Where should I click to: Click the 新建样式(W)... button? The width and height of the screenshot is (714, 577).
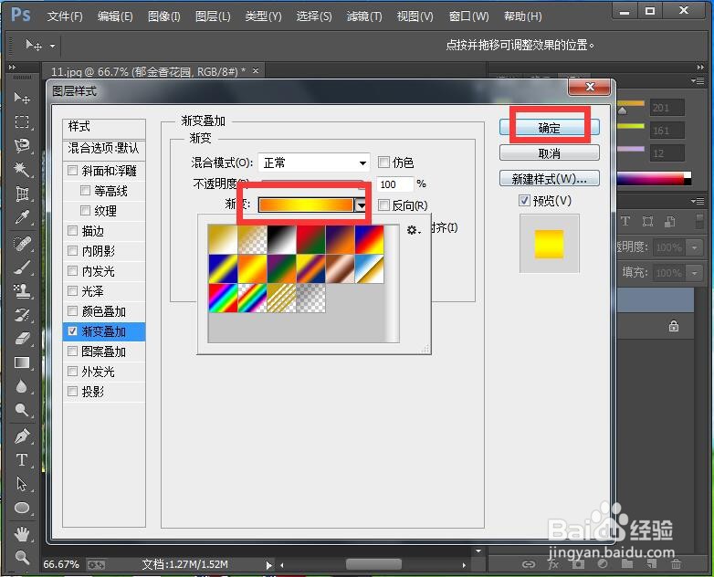[x=549, y=179]
